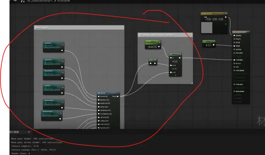Click the Normal input pin on material node
This screenshot has width=265, height=155.
click(x=234, y=63)
